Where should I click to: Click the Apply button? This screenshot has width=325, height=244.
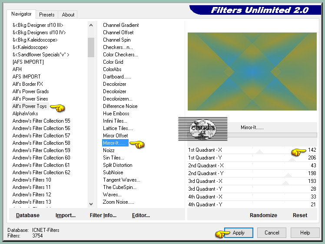(x=239, y=233)
